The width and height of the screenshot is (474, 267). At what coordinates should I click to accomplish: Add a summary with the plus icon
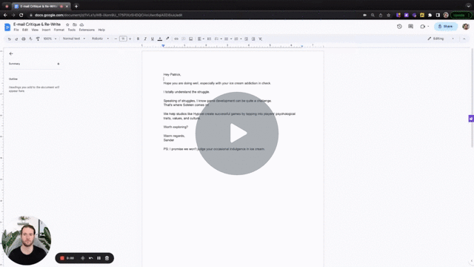click(59, 64)
